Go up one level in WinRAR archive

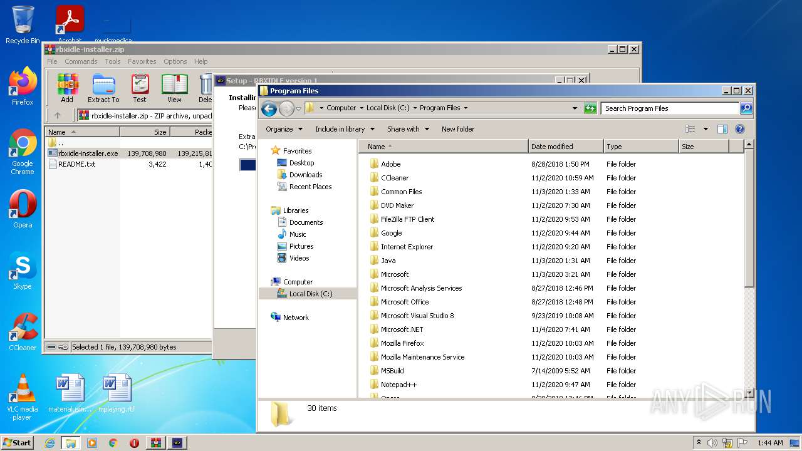click(58, 115)
